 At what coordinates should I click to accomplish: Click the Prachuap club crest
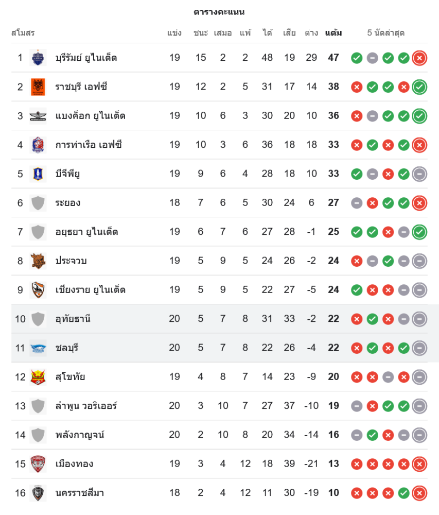click(38, 261)
